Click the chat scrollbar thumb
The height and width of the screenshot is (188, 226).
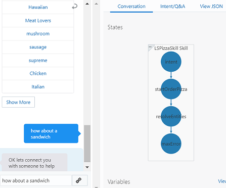87,144
